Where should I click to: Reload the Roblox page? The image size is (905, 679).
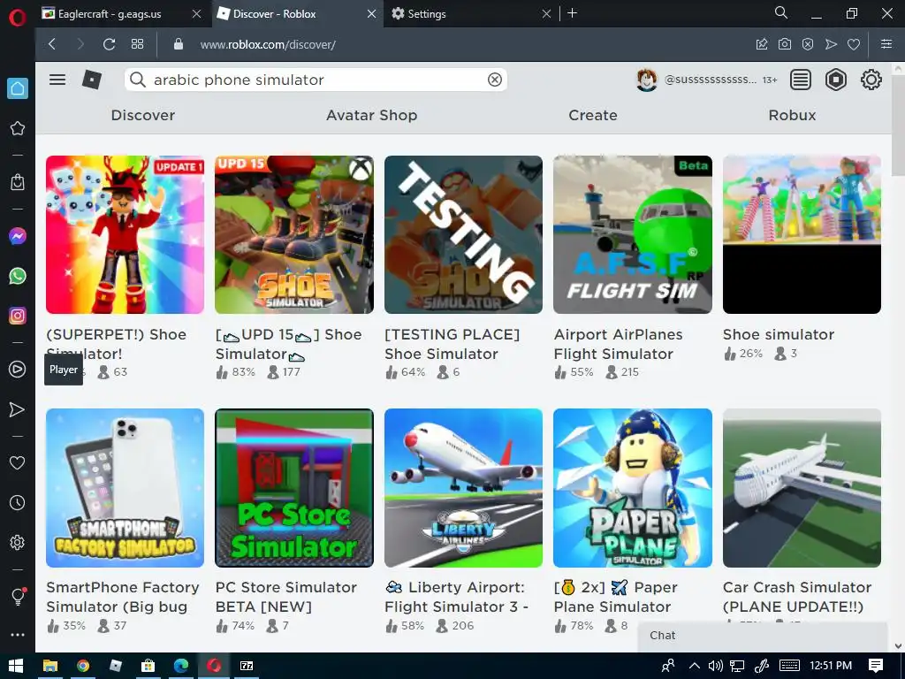[x=109, y=44]
